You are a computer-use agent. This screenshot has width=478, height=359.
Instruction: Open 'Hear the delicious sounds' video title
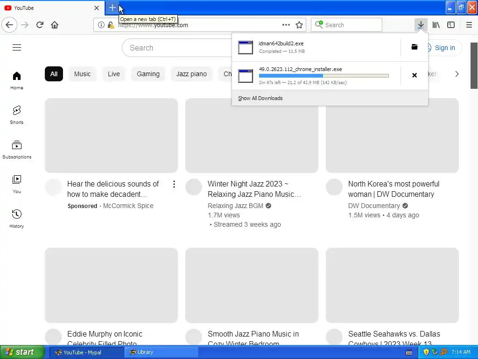pos(113,189)
